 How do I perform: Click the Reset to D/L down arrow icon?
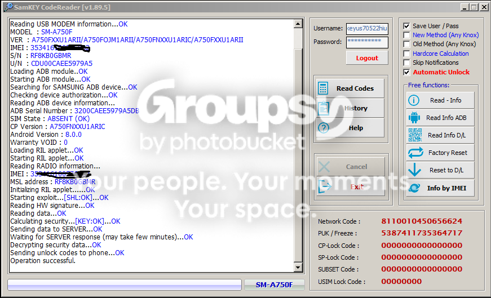414,170
